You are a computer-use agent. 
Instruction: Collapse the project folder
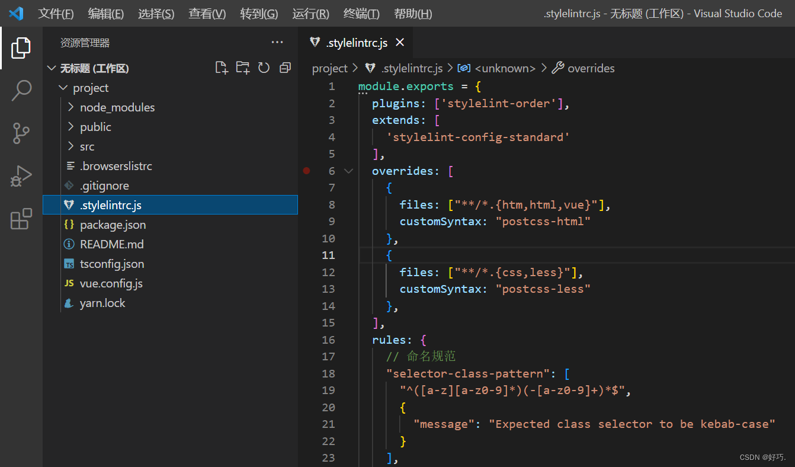[63, 88]
